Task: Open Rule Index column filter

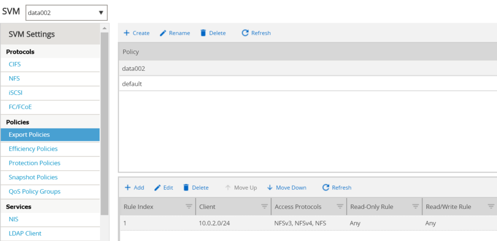Action: (x=189, y=207)
